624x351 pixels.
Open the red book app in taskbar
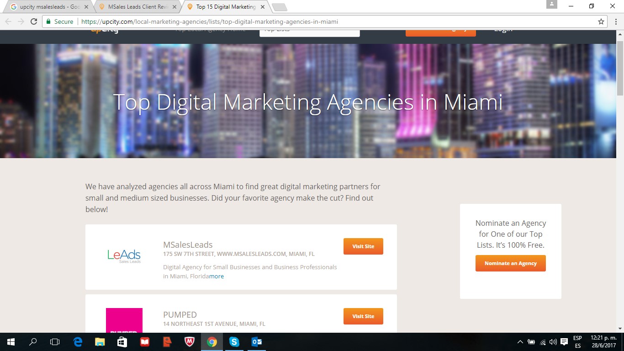(x=144, y=342)
